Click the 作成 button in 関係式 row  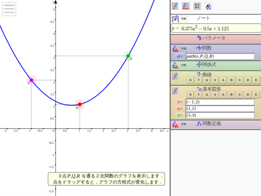184,65
